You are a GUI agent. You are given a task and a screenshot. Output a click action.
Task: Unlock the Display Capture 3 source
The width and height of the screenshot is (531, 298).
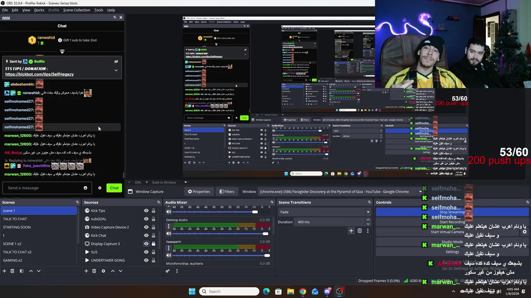(153, 244)
